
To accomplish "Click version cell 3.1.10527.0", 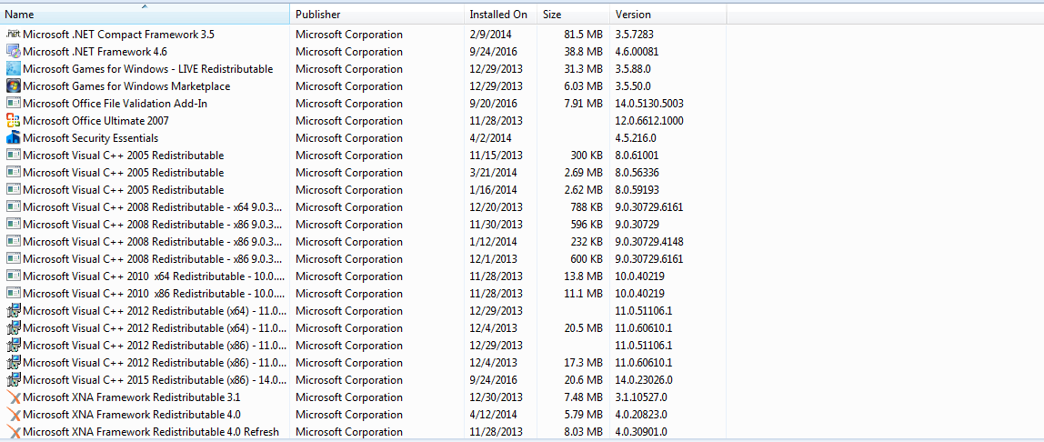I will [x=641, y=397].
